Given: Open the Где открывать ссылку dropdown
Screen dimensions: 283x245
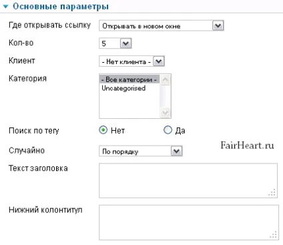Looking at the screenshot, I should (x=162, y=26).
